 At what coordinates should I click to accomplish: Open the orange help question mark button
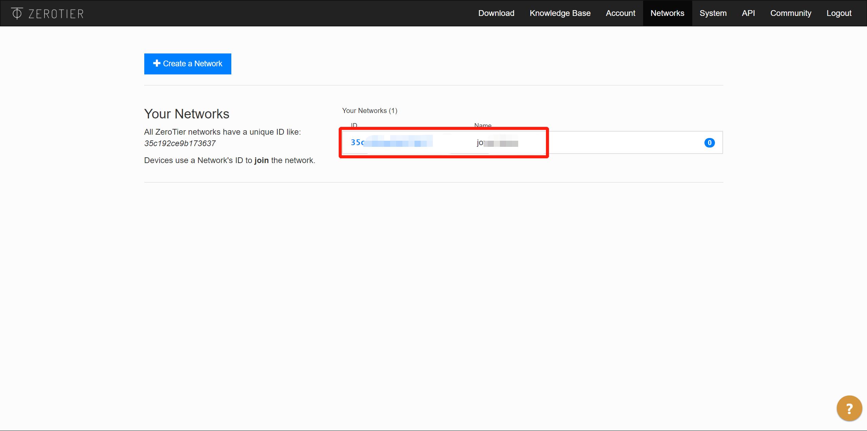click(849, 408)
